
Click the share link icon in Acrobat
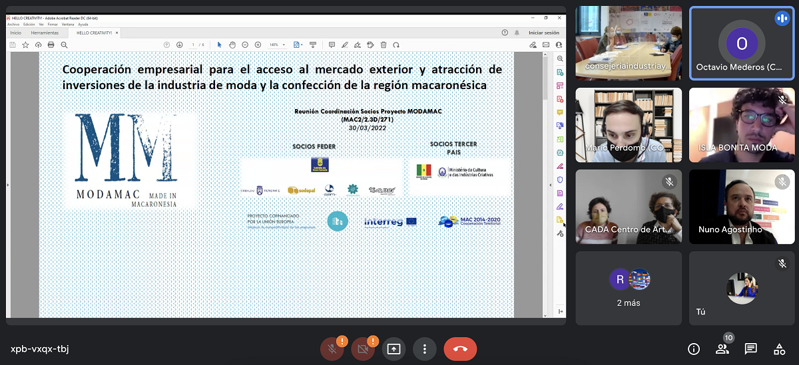533,45
